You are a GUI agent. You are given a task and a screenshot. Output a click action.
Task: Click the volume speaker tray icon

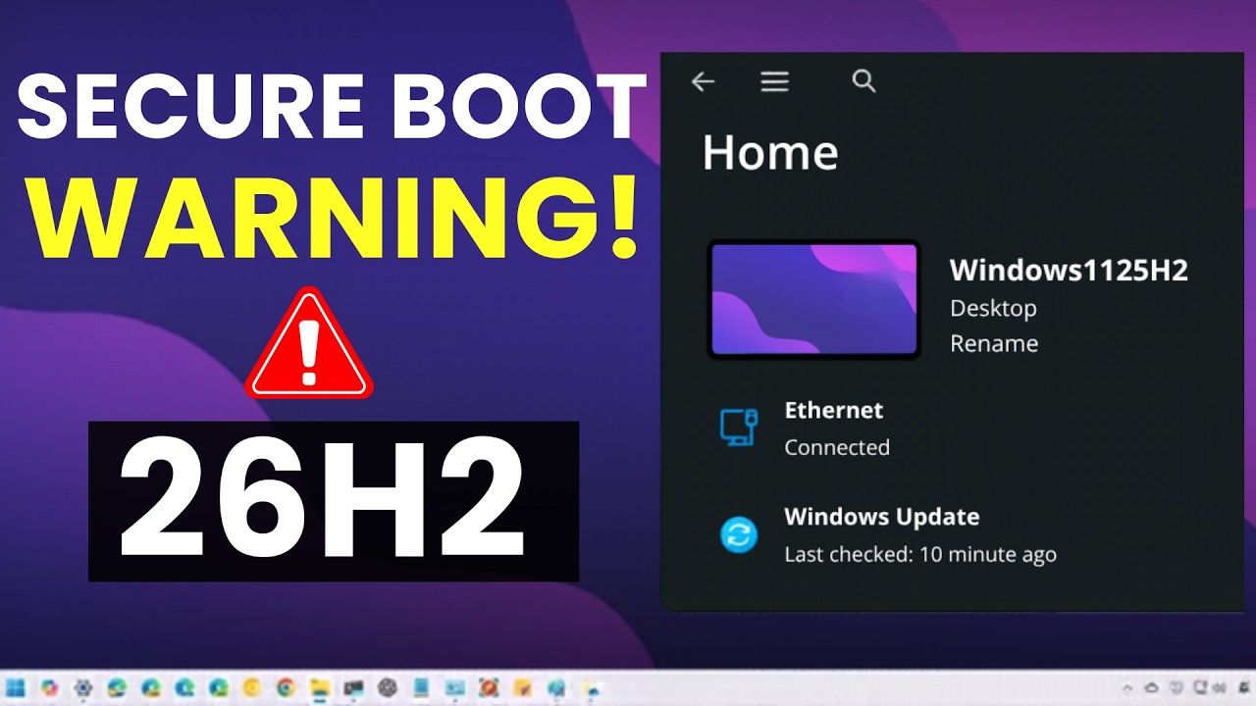pyautogui.click(x=1219, y=688)
